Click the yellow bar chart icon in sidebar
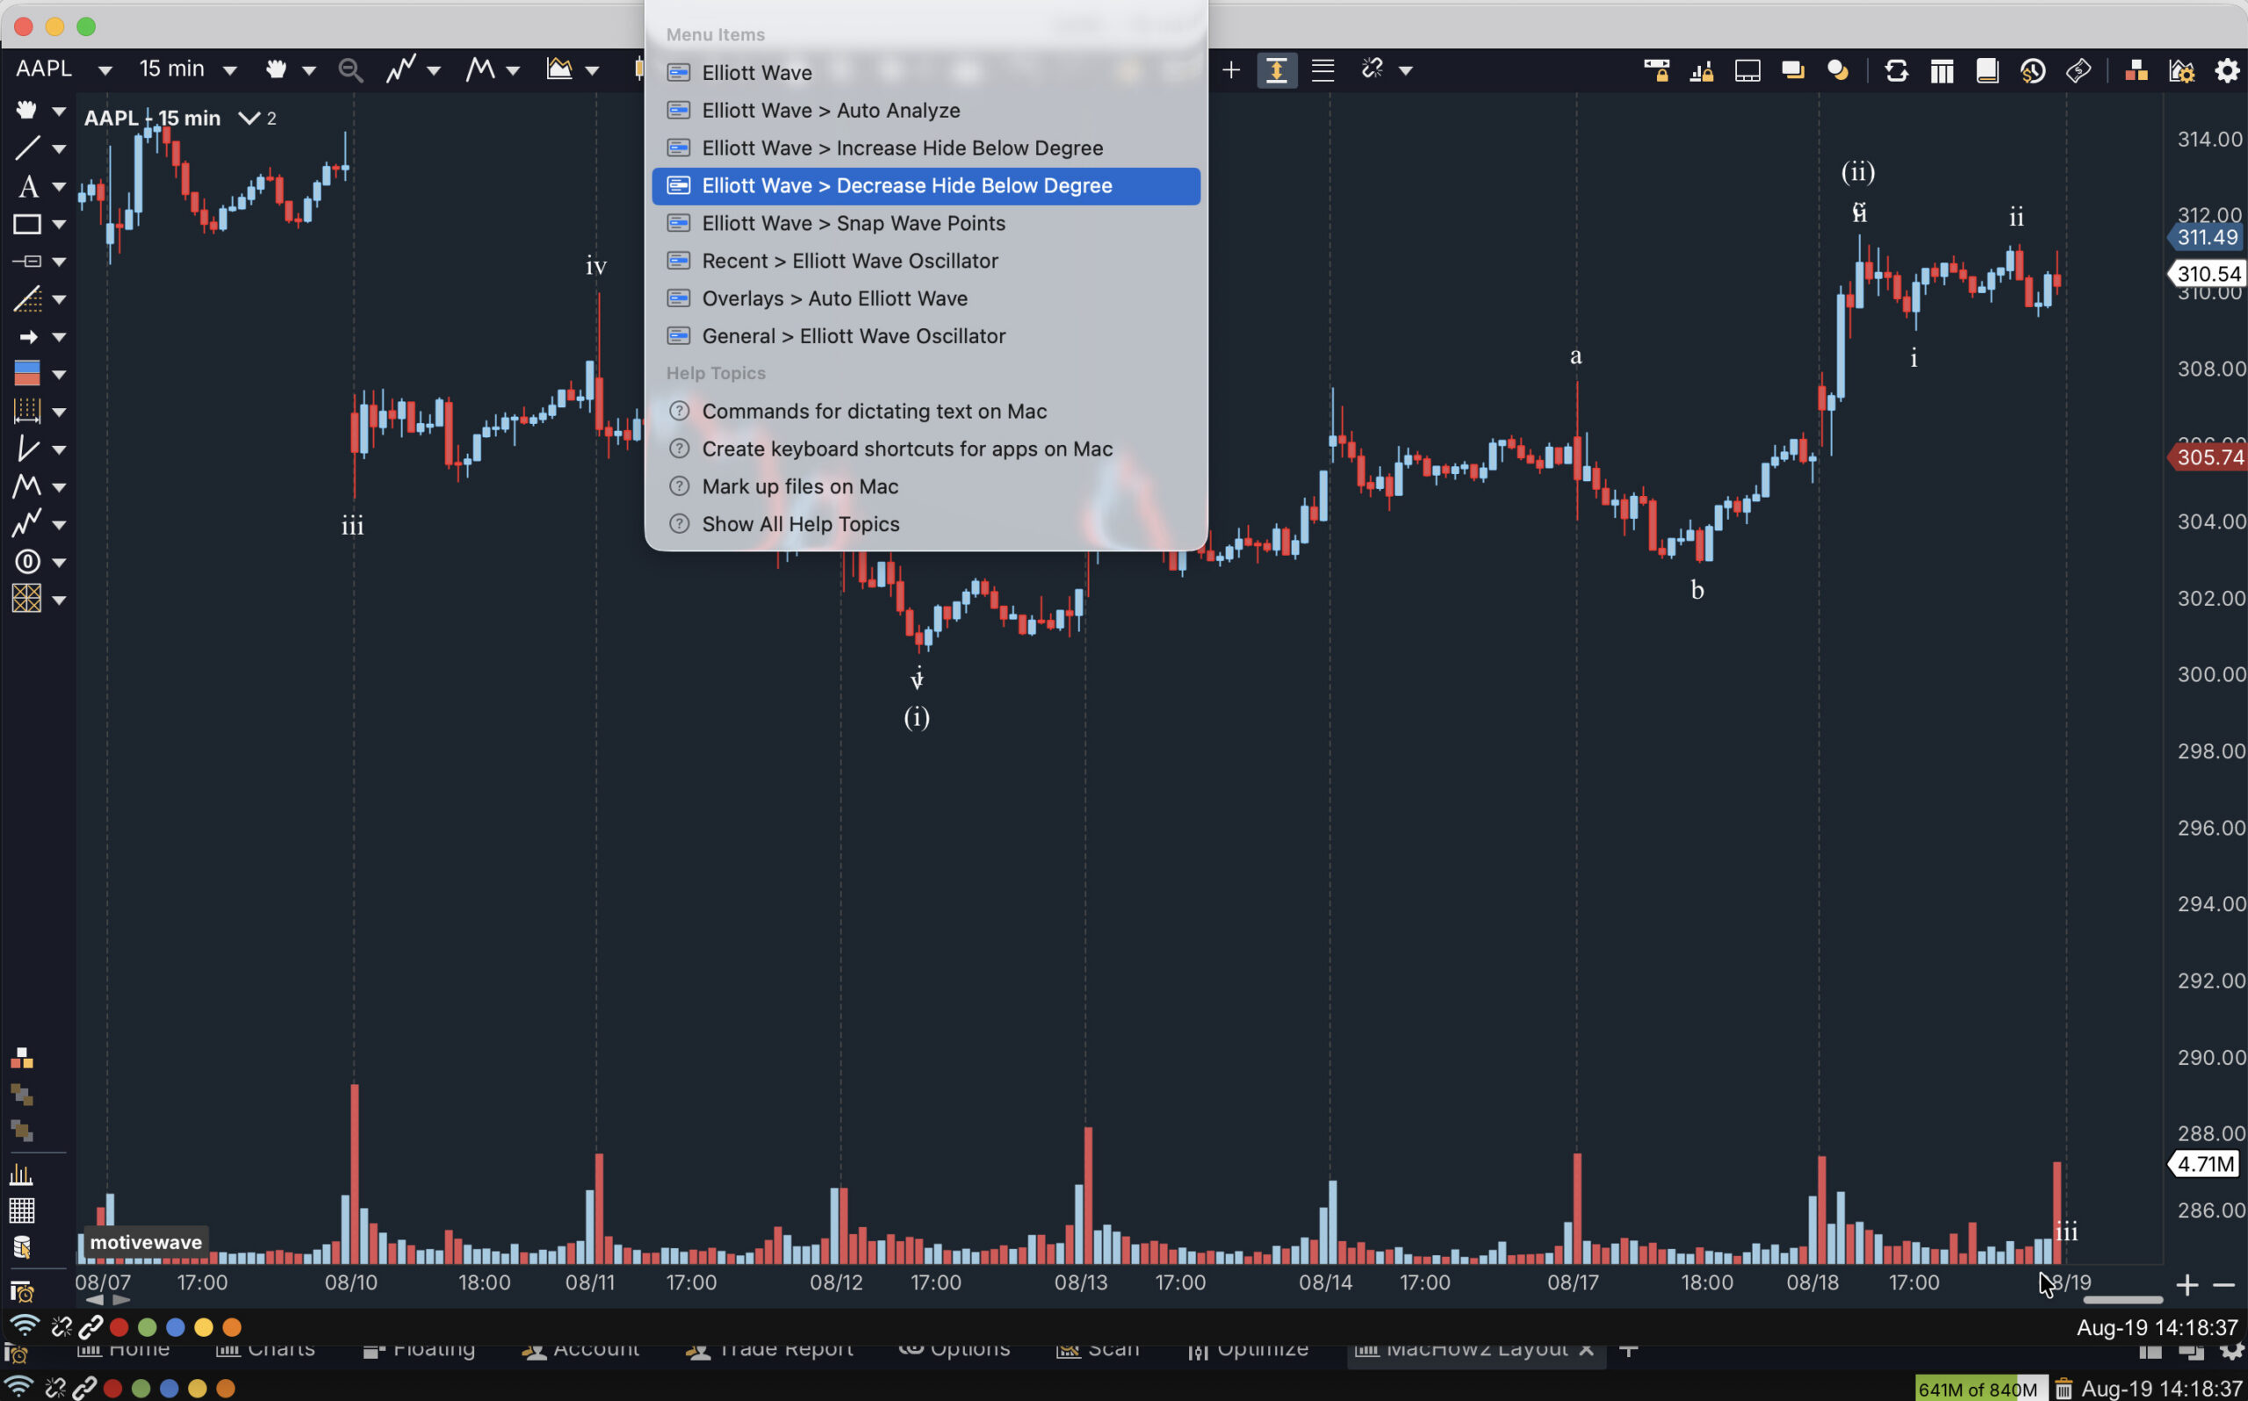The height and width of the screenshot is (1401, 2248). pos(21,1175)
